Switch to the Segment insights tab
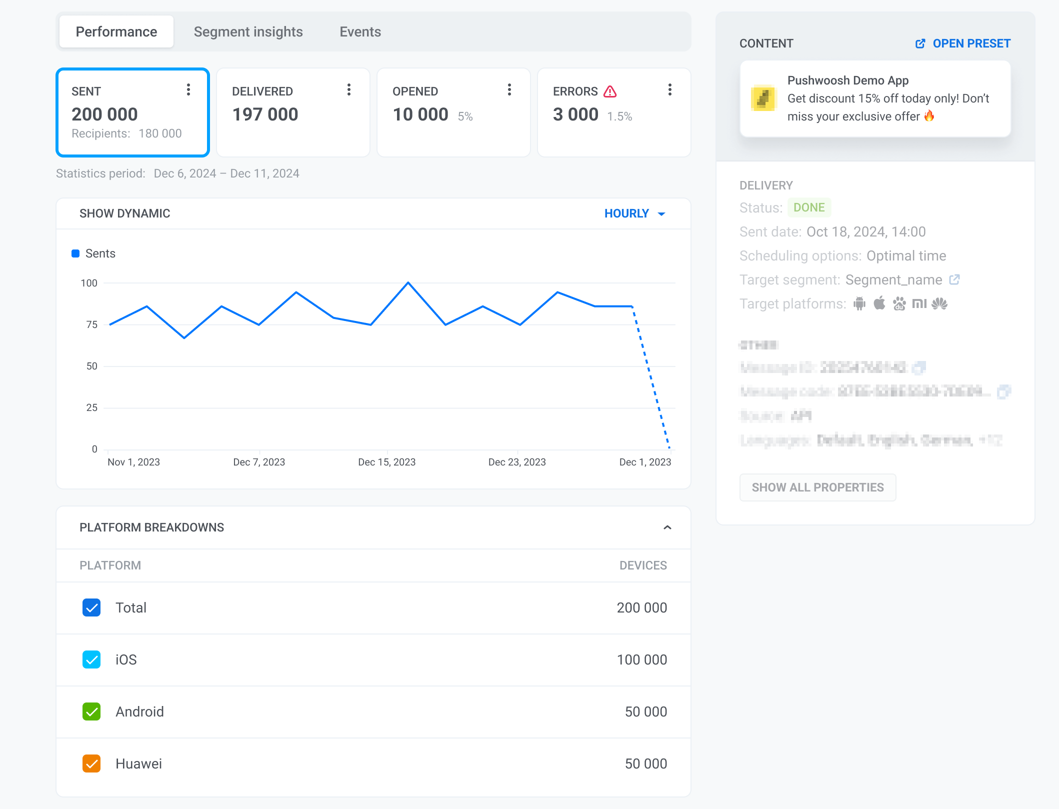 click(x=248, y=31)
